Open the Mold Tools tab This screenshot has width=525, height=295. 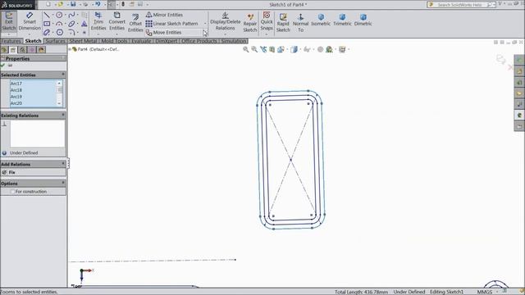click(x=114, y=41)
